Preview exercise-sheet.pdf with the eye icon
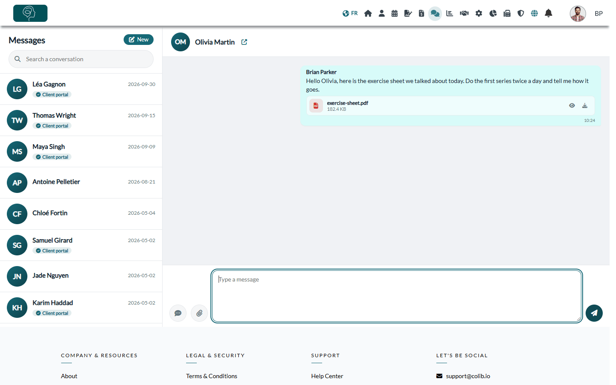The image size is (616, 385). point(572,105)
